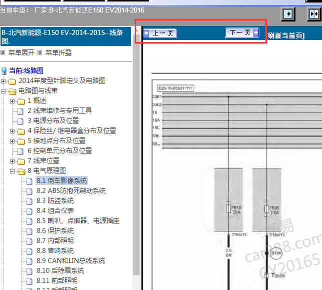Open 8.11 前部照明 diagram

57,281
